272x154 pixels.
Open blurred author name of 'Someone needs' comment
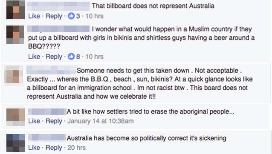coord(51,70)
